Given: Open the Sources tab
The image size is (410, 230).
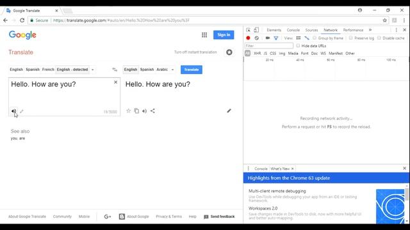Looking at the screenshot, I should click(311, 30).
